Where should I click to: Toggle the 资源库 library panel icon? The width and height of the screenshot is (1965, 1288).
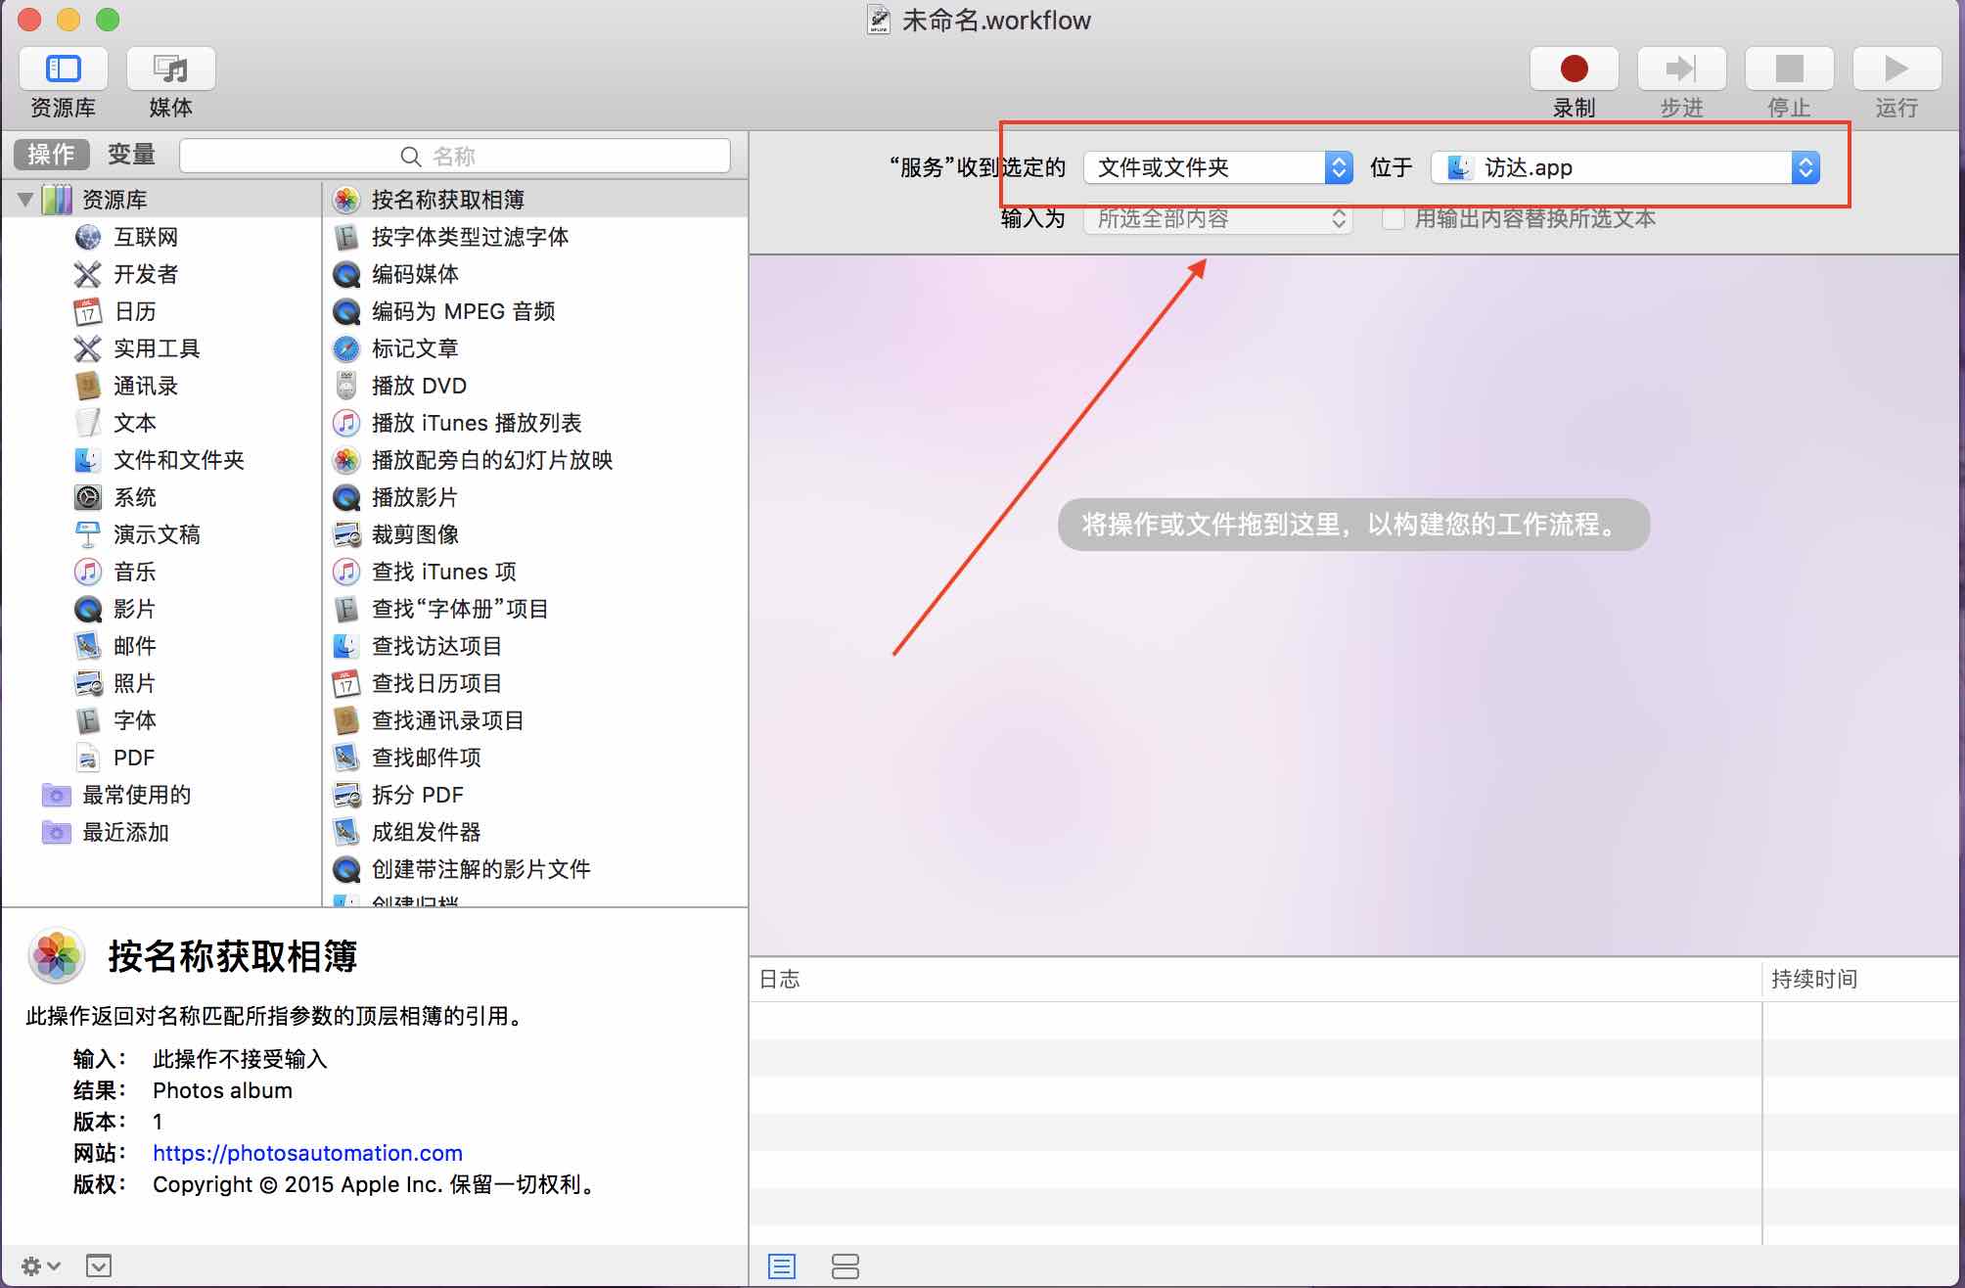point(64,69)
